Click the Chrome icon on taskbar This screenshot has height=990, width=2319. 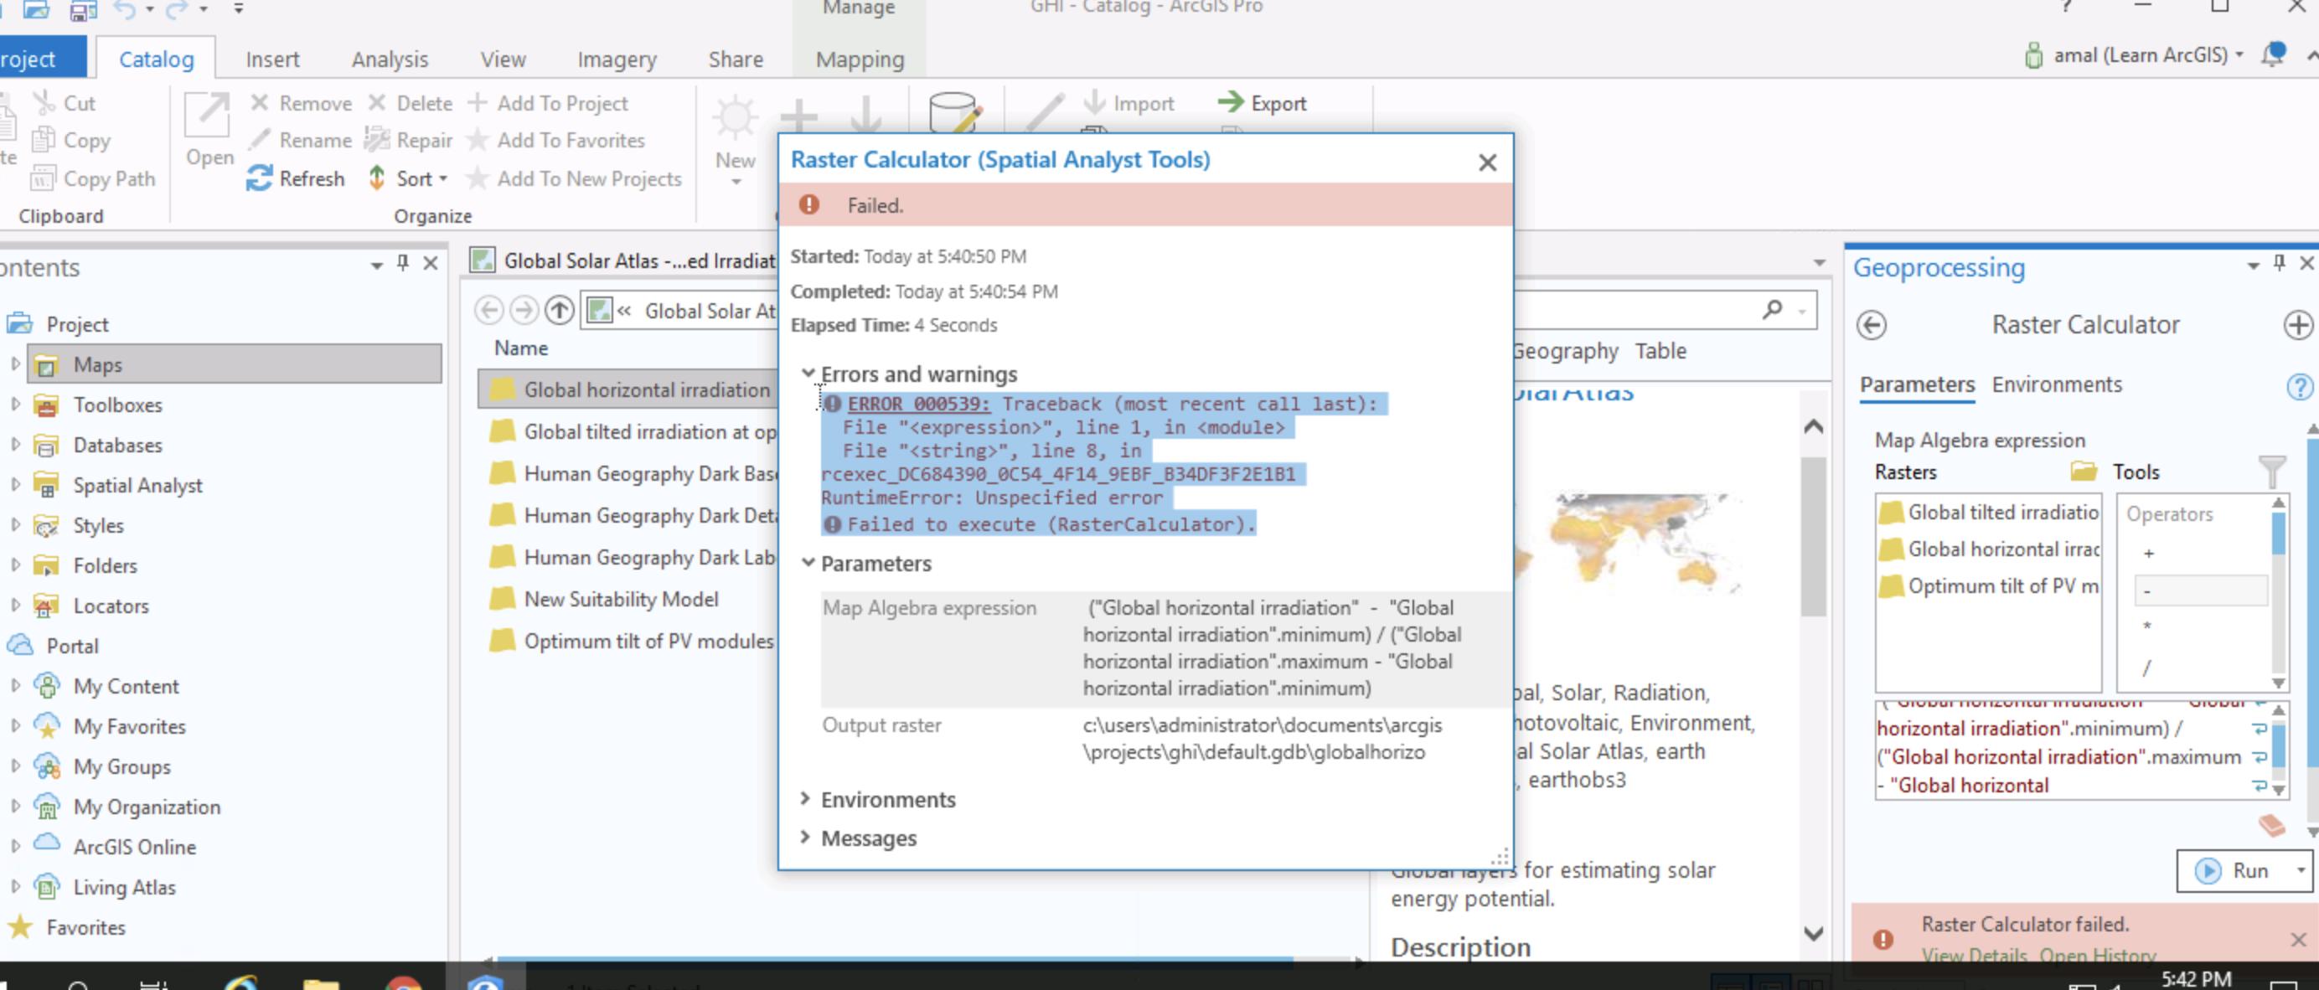pyautogui.click(x=403, y=982)
